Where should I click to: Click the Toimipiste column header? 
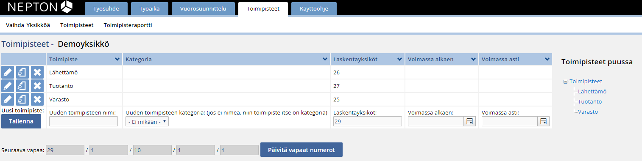(x=84, y=60)
